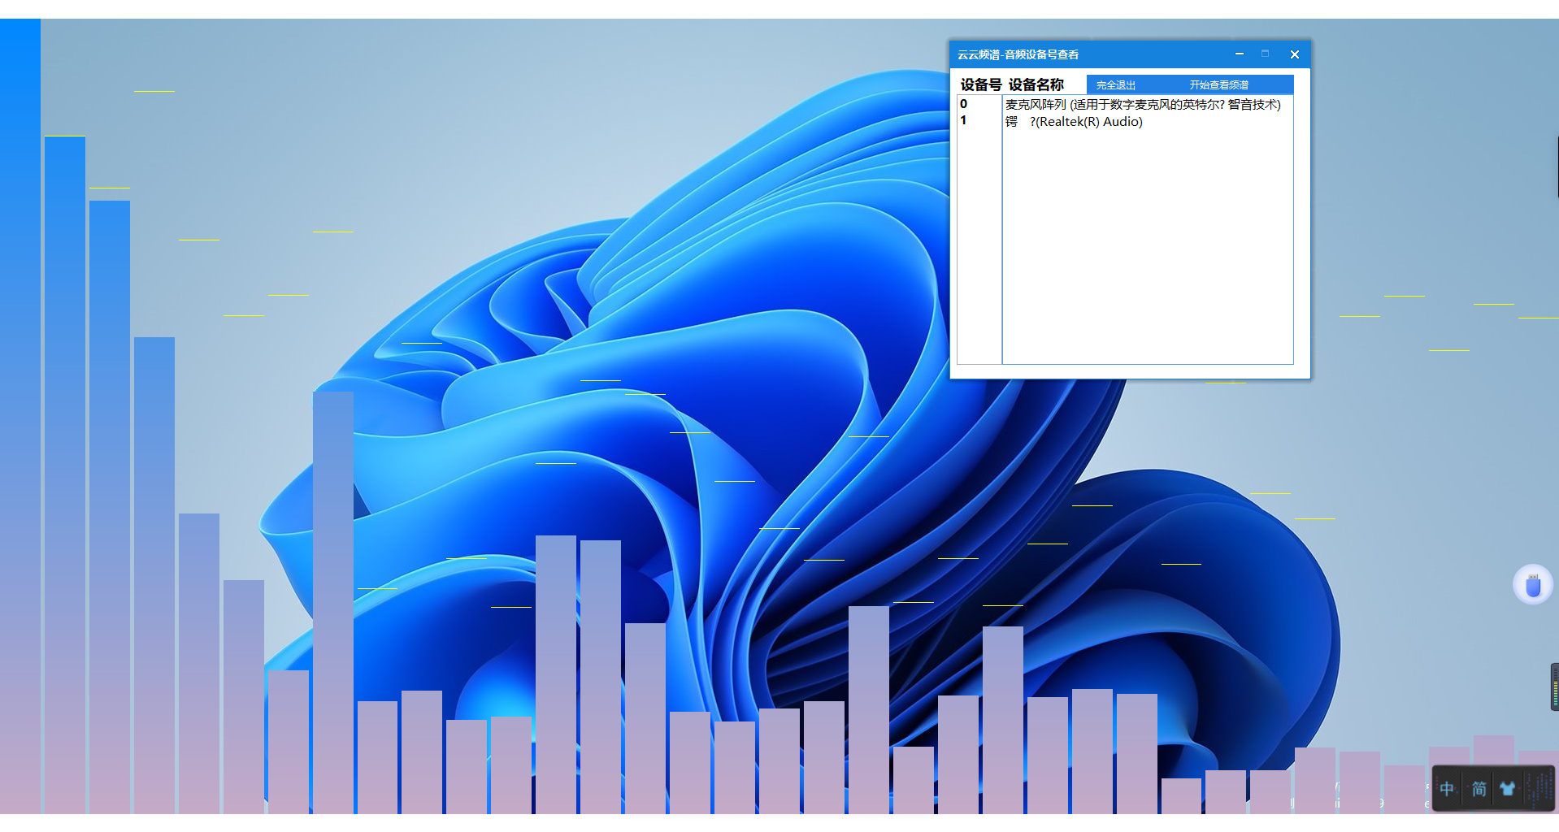The width and height of the screenshot is (1559, 832).
Task: Click the floating USB drive icon
Action: pyautogui.click(x=1533, y=585)
